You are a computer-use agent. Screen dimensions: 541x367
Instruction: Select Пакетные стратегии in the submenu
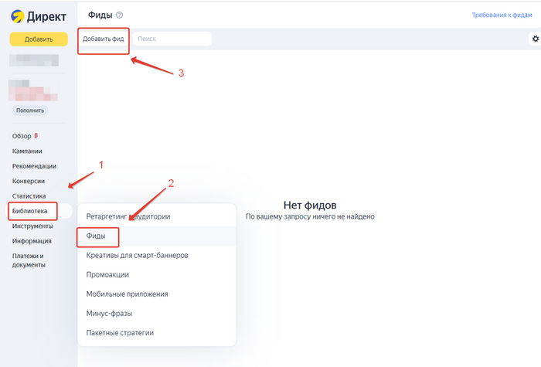pos(120,332)
